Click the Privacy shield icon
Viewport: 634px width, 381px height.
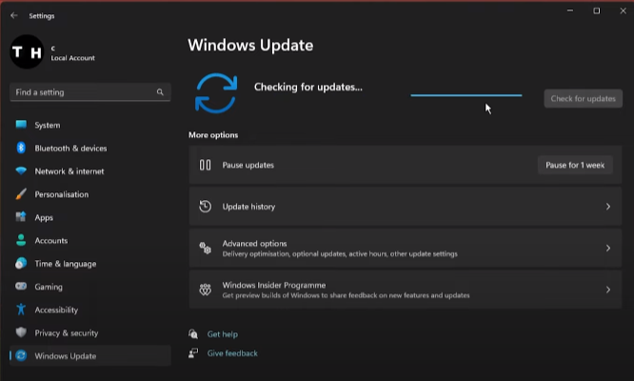(21, 332)
